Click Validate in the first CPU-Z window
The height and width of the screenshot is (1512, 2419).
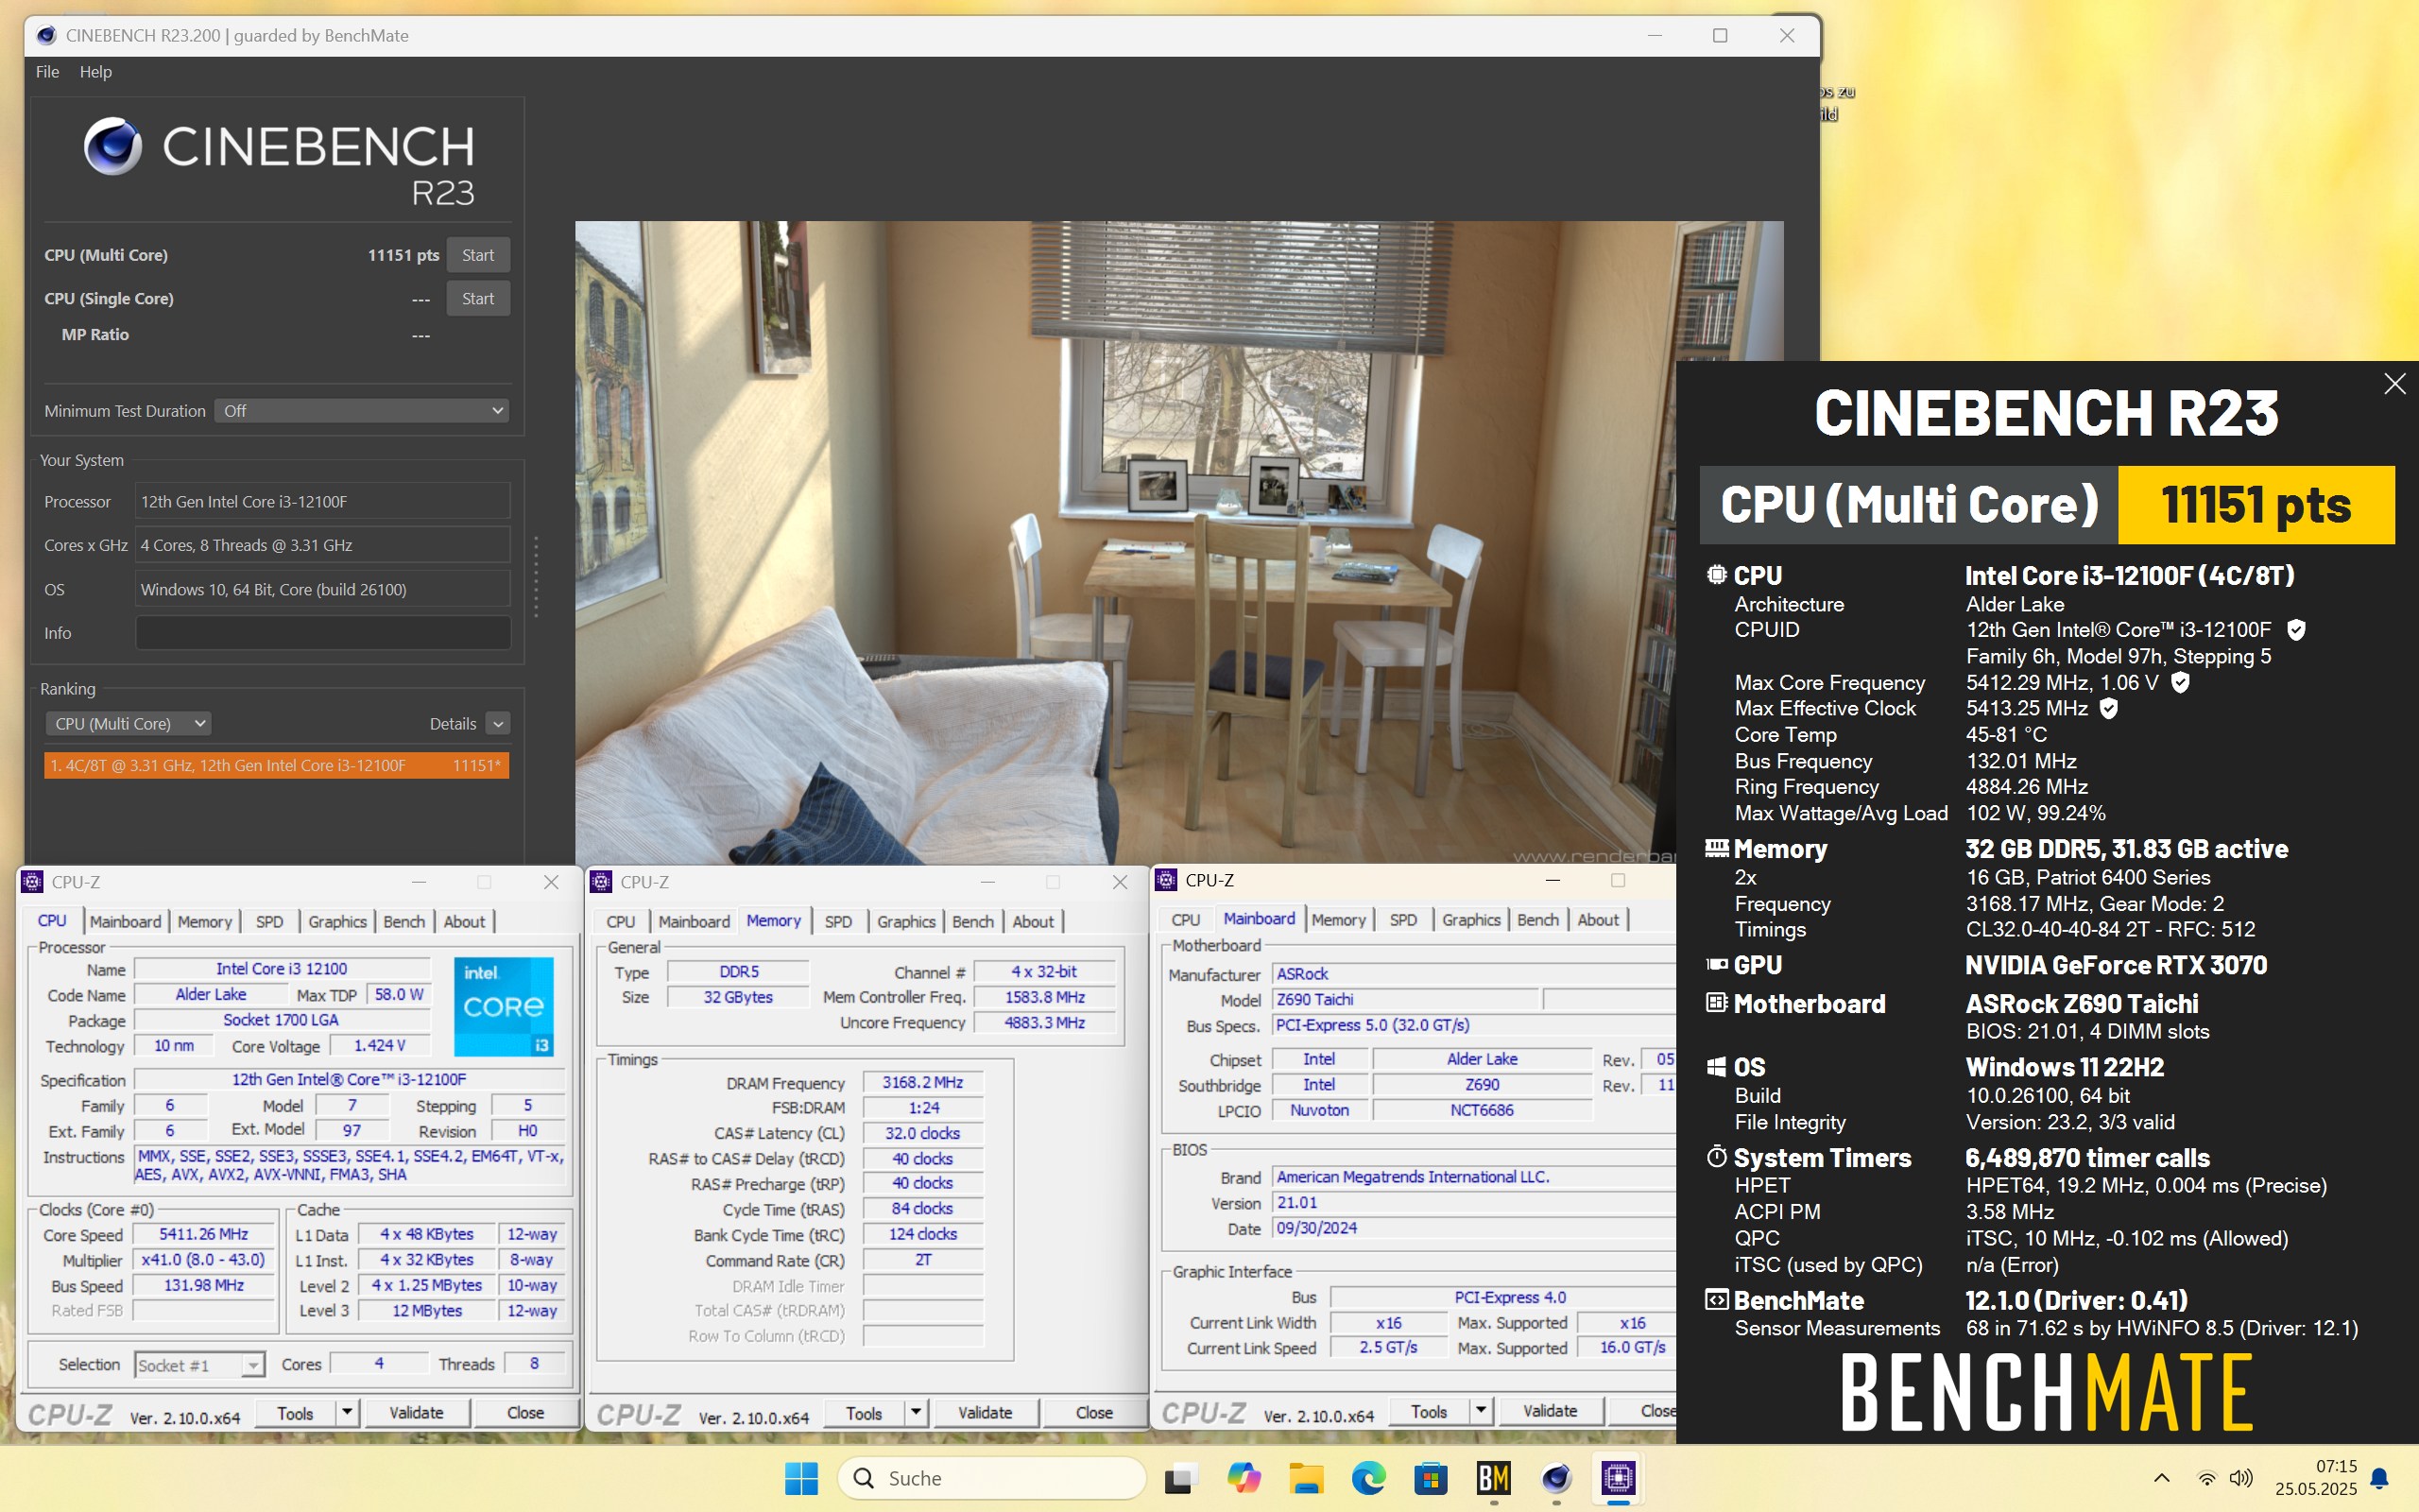coord(416,1412)
